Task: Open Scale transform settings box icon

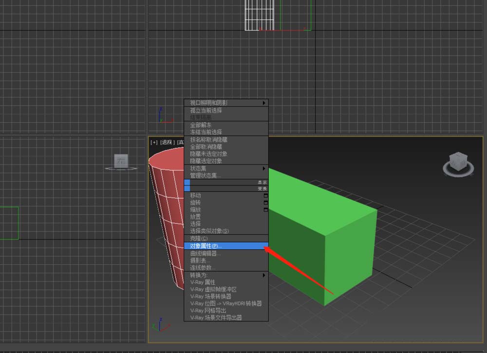Action: click(x=265, y=210)
